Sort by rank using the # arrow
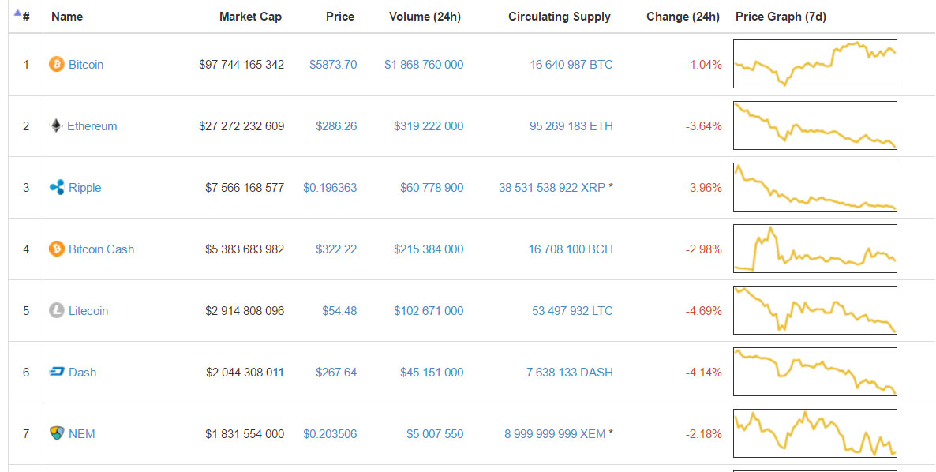This screenshot has height=472, width=936. [22, 16]
